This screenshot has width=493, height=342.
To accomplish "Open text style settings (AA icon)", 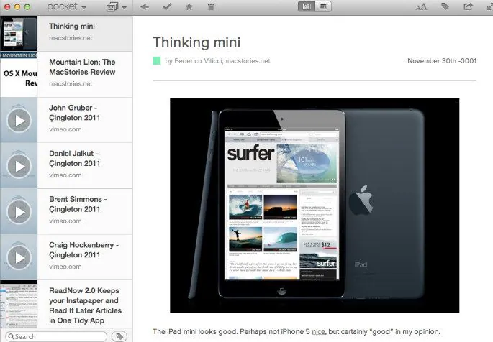I will click(x=421, y=7).
